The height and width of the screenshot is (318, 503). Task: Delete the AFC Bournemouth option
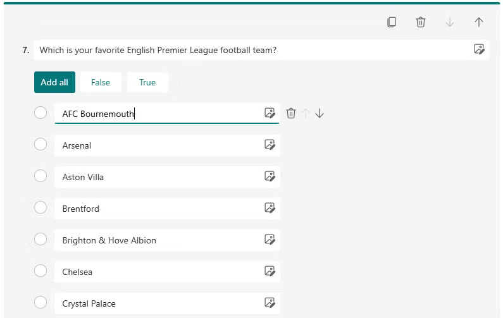(x=291, y=113)
